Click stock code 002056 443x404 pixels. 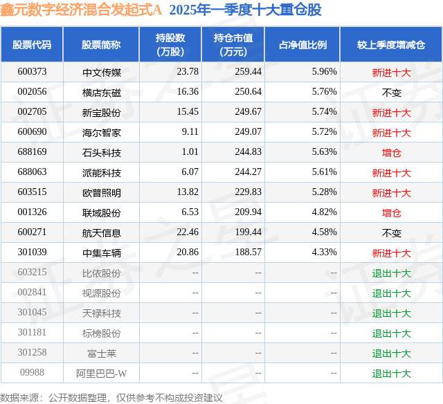click(32, 92)
